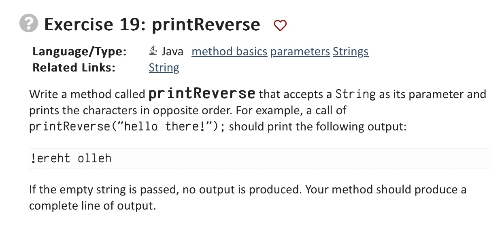Image resolution: width=502 pixels, height=235 pixels.
Task: Select the String link under Related Links
Action: click(164, 67)
